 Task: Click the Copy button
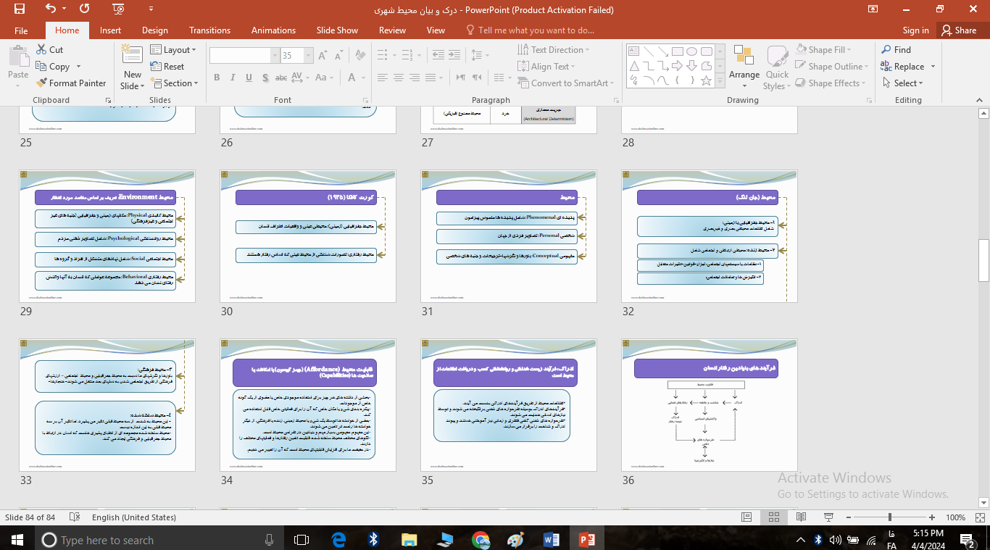pyautogui.click(x=54, y=66)
